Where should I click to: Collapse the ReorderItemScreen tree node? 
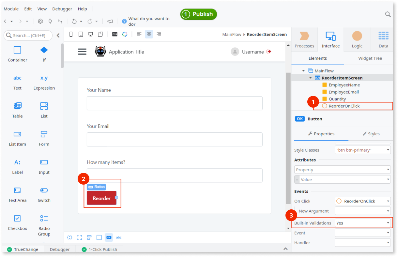coord(311,78)
